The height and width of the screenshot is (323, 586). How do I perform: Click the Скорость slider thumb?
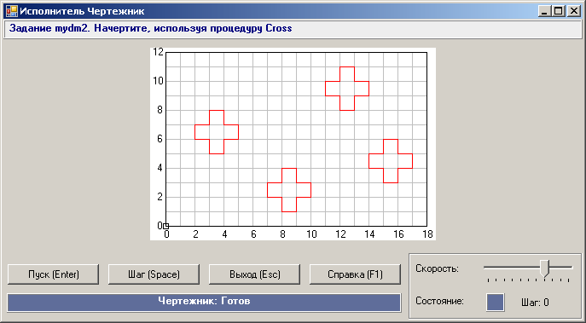pos(545,268)
